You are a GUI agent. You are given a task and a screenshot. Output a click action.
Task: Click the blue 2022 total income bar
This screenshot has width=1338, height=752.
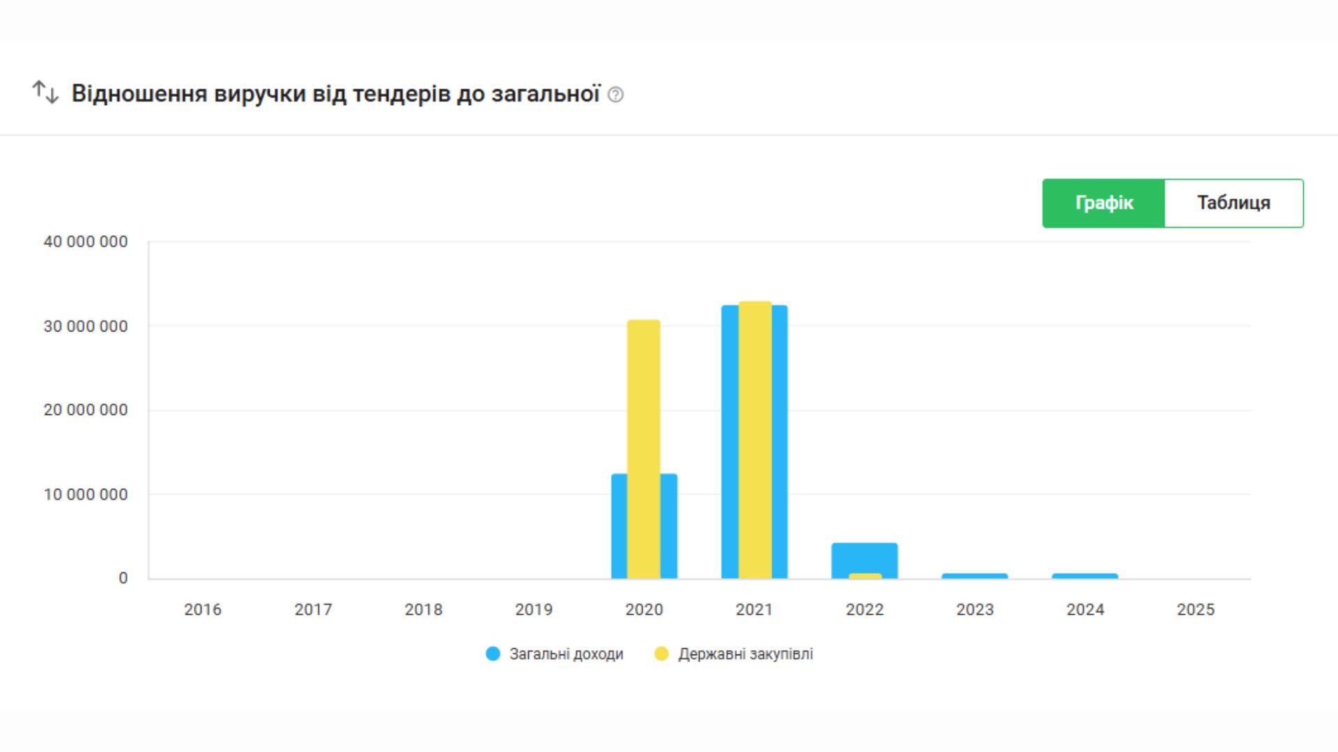[x=864, y=556]
